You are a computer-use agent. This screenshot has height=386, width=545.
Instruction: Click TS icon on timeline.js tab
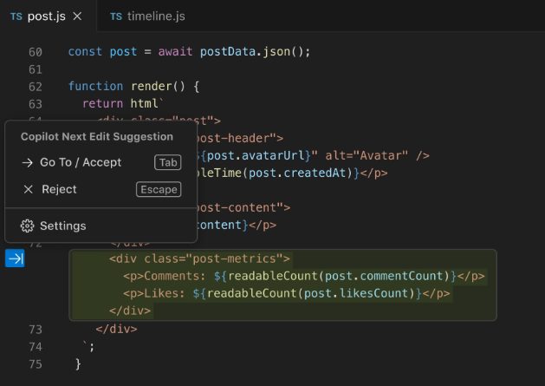pyautogui.click(x=116, y=16)
